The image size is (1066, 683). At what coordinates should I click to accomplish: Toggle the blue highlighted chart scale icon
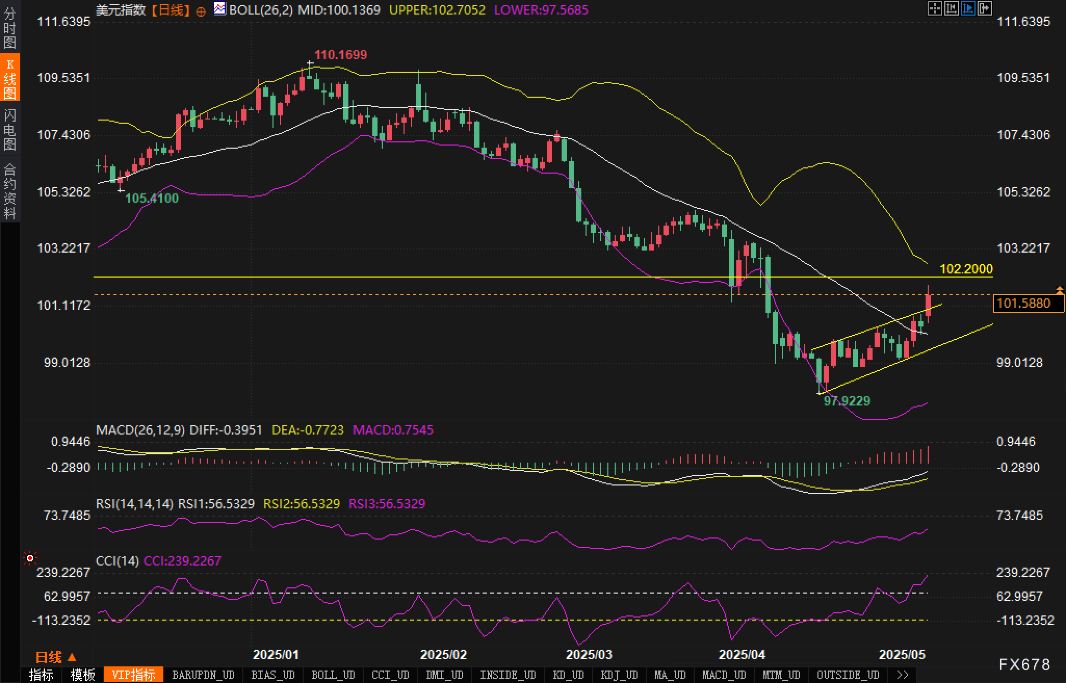[x=968, y=8]
